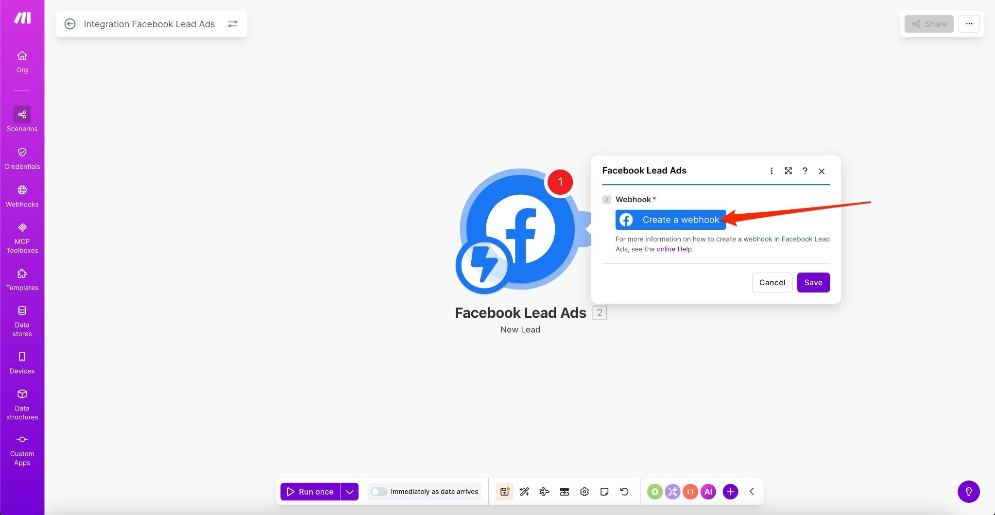Click the explain flow airplane icon

544,492
